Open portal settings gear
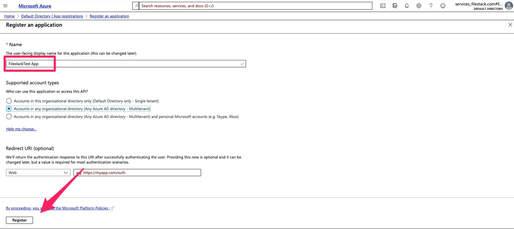 (419, 6)
